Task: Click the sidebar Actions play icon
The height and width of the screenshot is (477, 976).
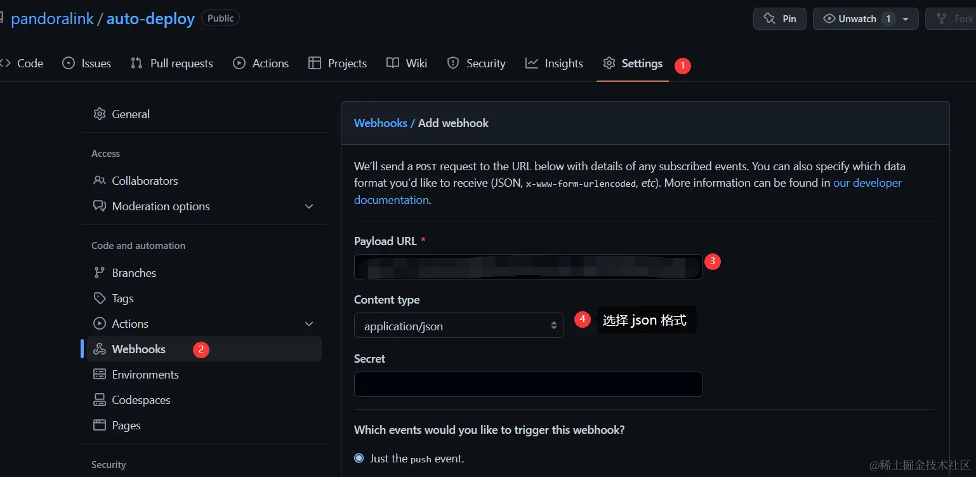Action: point(100,323)
